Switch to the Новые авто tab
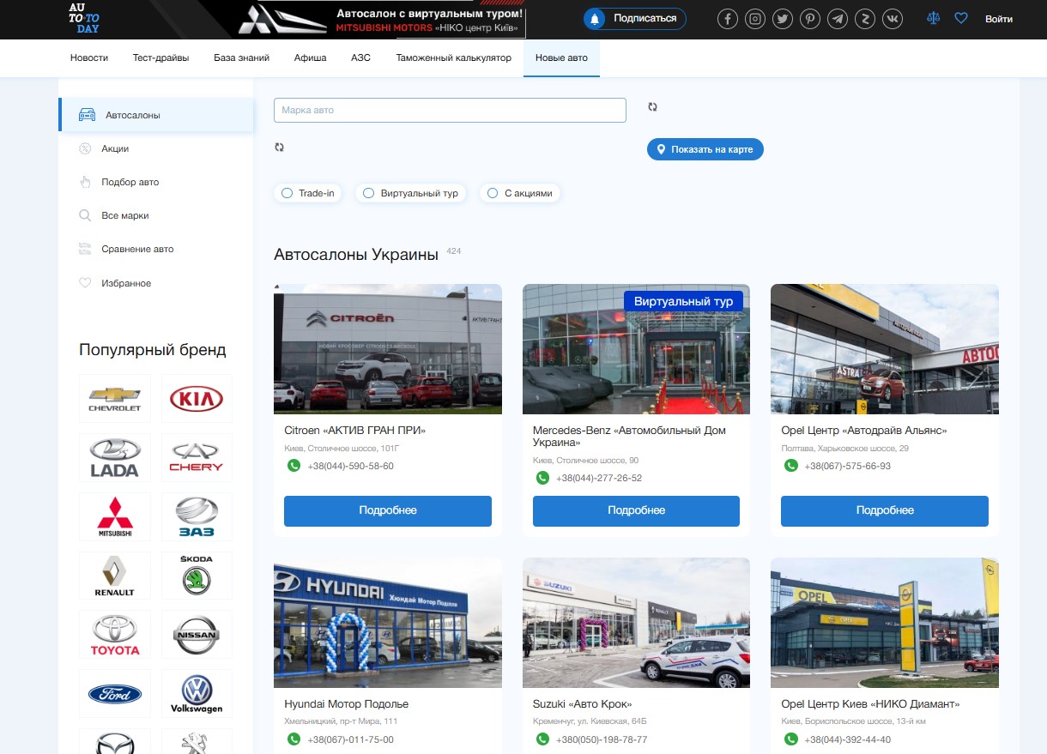 tap(561, 58)
